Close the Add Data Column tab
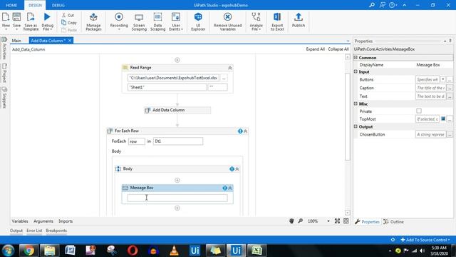The image size is (456, 257). pos(70,41)
